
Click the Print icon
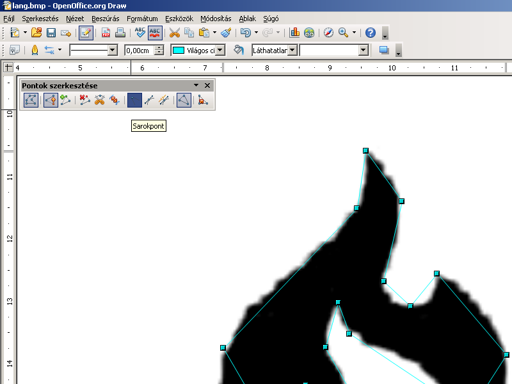tap(120, 33)
